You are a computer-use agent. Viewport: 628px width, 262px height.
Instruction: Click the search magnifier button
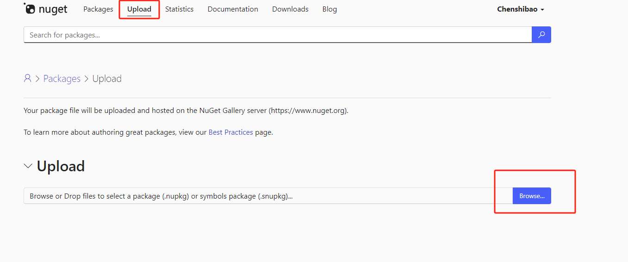pos(541,35)
